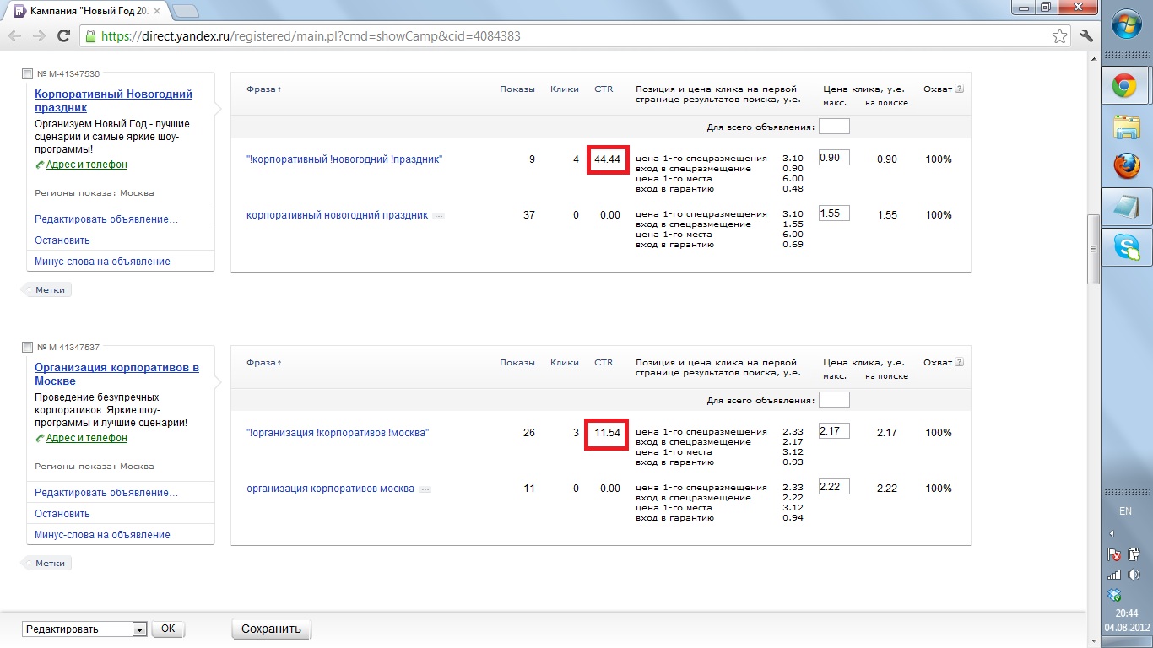The width and height of the screenshot is (1153, 648).
Task: Open the Action Center flag icon
Action: [1114, 555]
